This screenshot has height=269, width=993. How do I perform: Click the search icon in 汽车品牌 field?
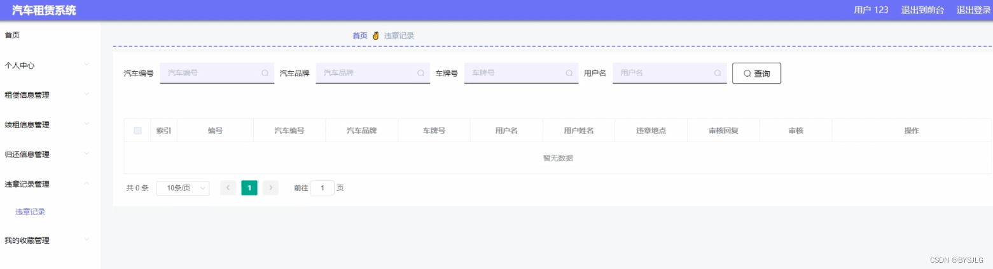coord(420,73)
